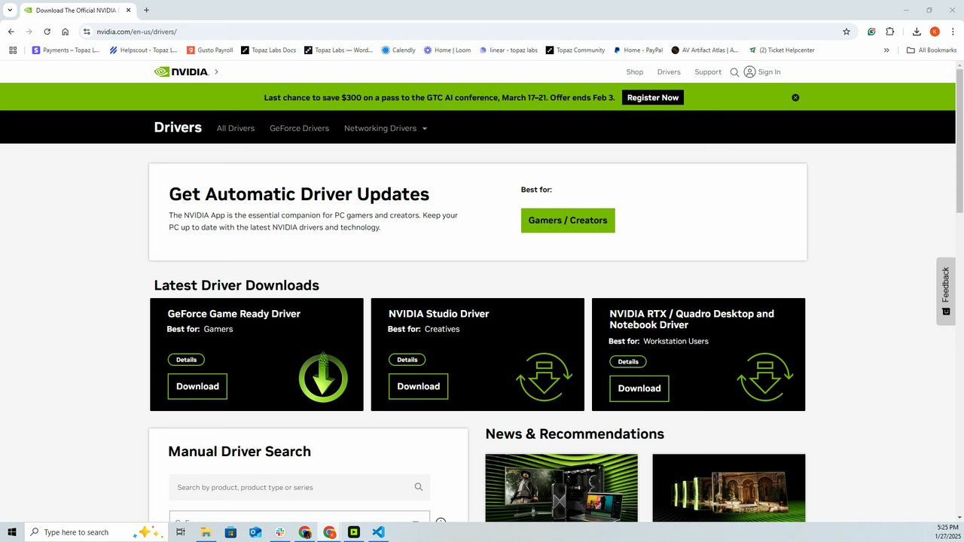Download the NVIDIA RTX / Quadro driver
Viewport: 964px width, 542px height.
639,388
